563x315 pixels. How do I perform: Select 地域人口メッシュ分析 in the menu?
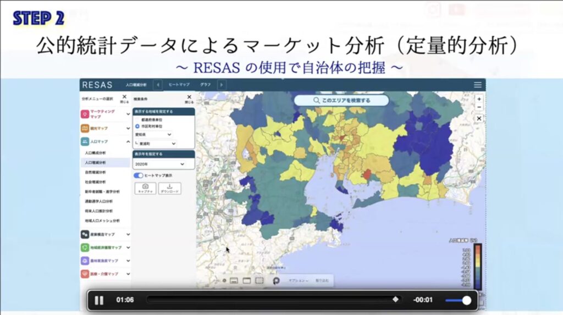point(102,221)
